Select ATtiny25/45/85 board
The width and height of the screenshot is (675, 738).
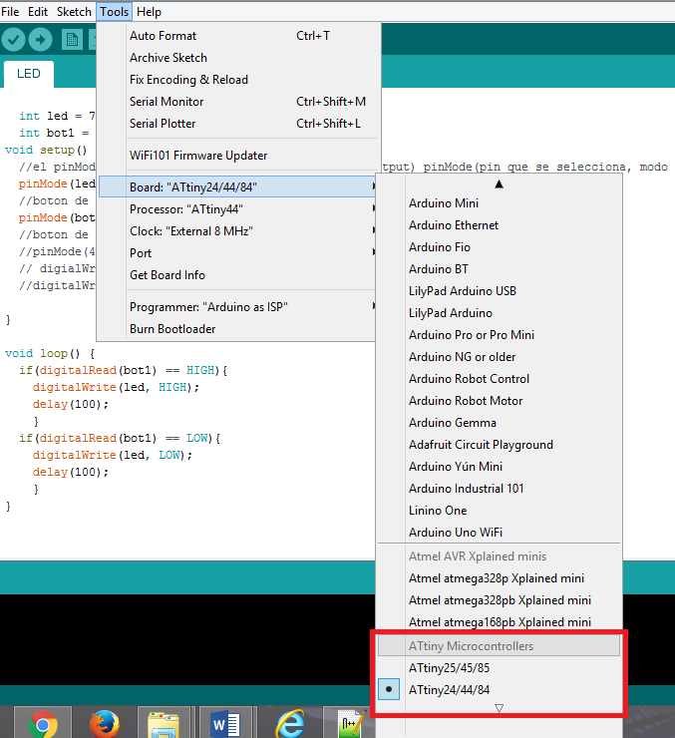pyautogui.click(x=500, y=668)
